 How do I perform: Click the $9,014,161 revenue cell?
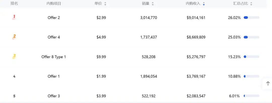(x=196, y=18)
